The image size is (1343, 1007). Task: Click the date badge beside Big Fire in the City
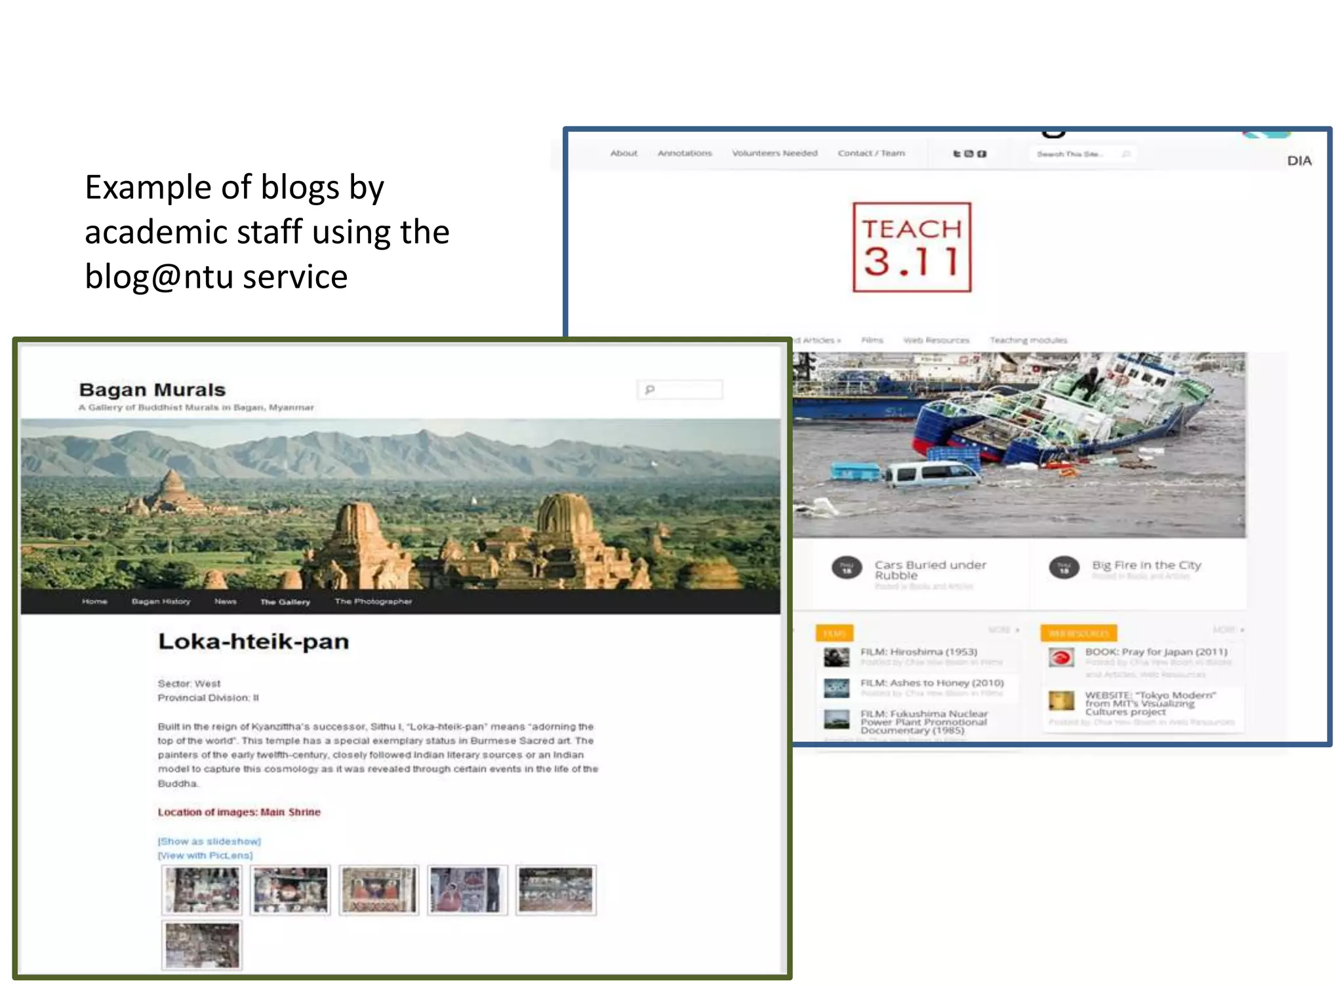[x=1064, y=568]
